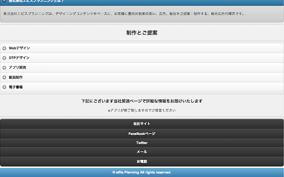This screenshot has width=284, height=177.
Task: Click the minus icon in the top header
Action: [4, 1]
